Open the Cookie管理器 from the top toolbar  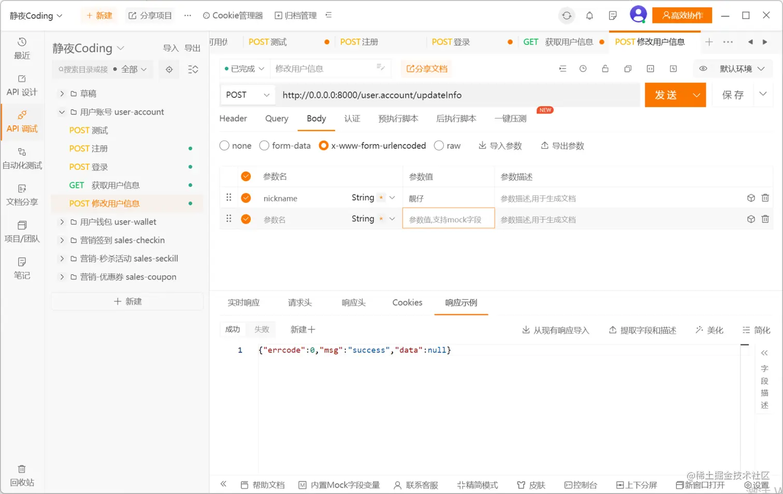click(232, 16)
